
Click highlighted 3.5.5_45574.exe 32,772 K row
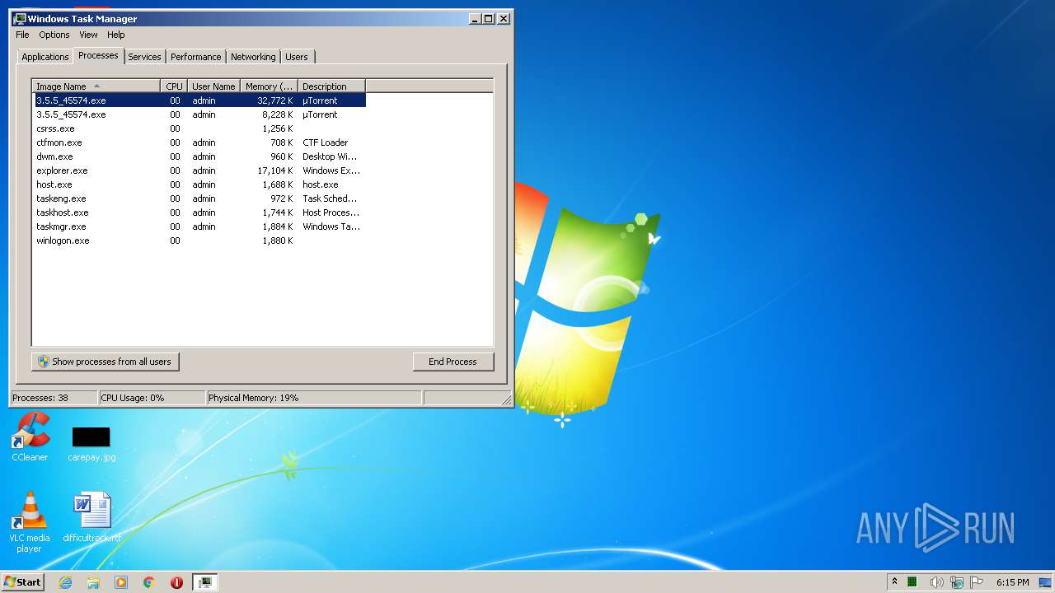tap(199, 100)
